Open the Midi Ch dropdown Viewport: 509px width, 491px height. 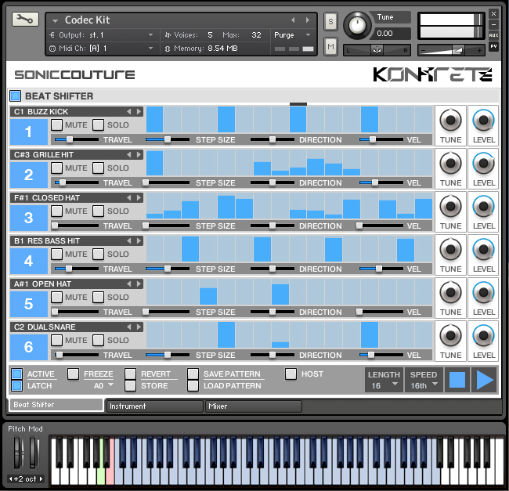150,48
